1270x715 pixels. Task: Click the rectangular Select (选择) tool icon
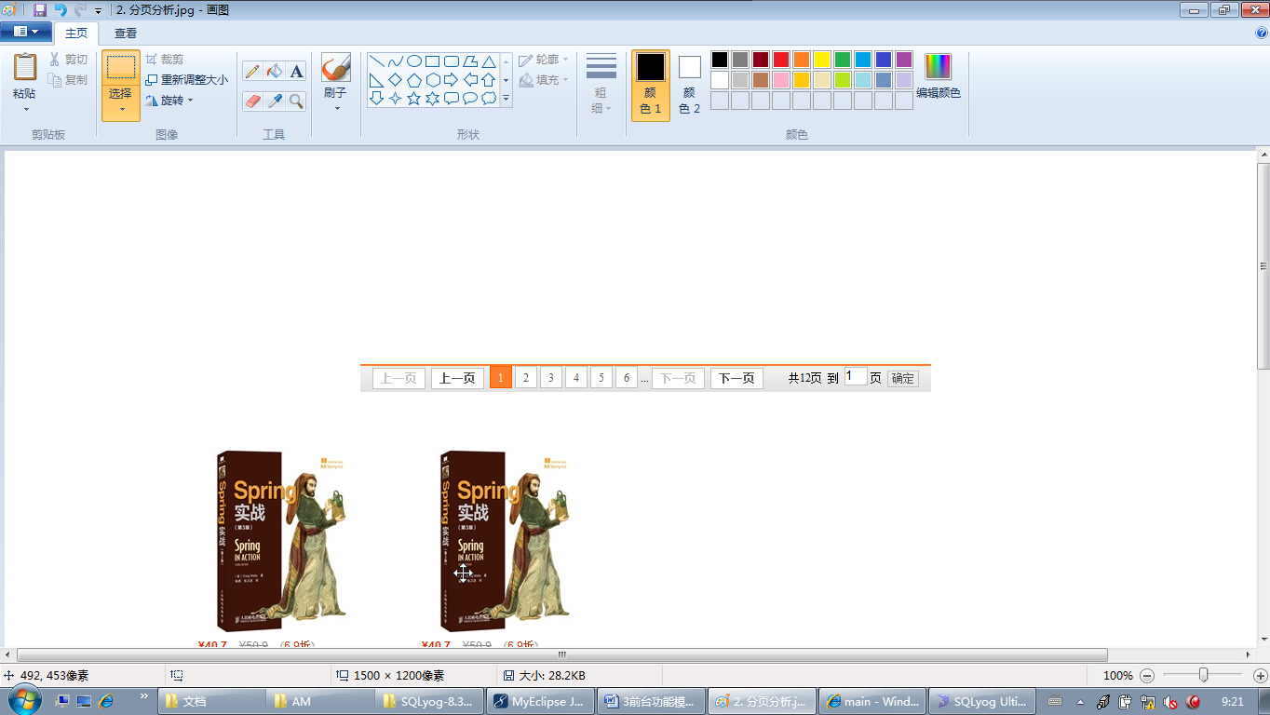tap(121, 68)
